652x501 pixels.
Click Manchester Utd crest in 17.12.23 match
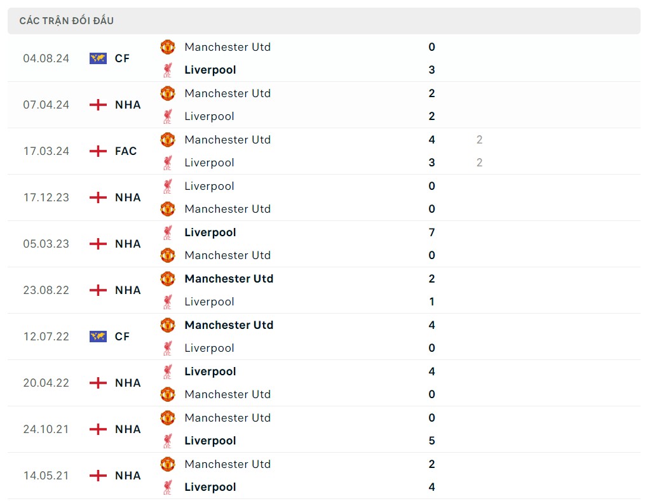tap(167, 209)
